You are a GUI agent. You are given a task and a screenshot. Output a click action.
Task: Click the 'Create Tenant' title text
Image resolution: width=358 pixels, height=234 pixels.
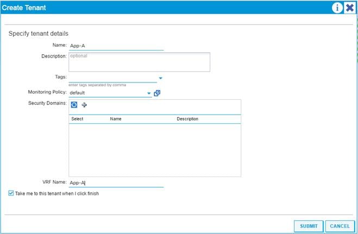click(x=24, y=8)
